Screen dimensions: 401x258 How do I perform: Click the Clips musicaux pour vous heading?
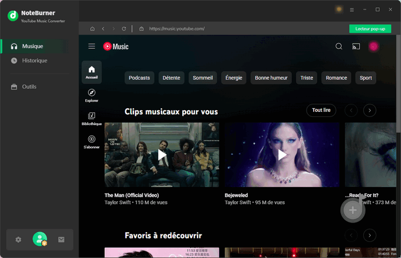[171, 112]
